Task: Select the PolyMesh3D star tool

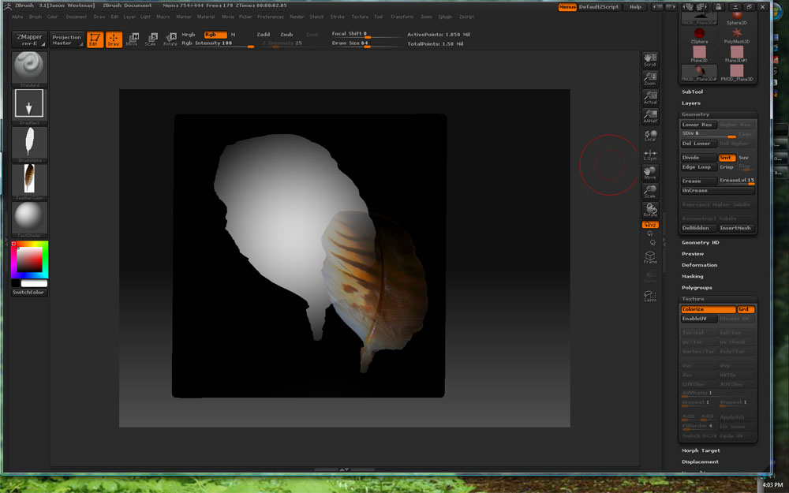Action: (737, 35)
